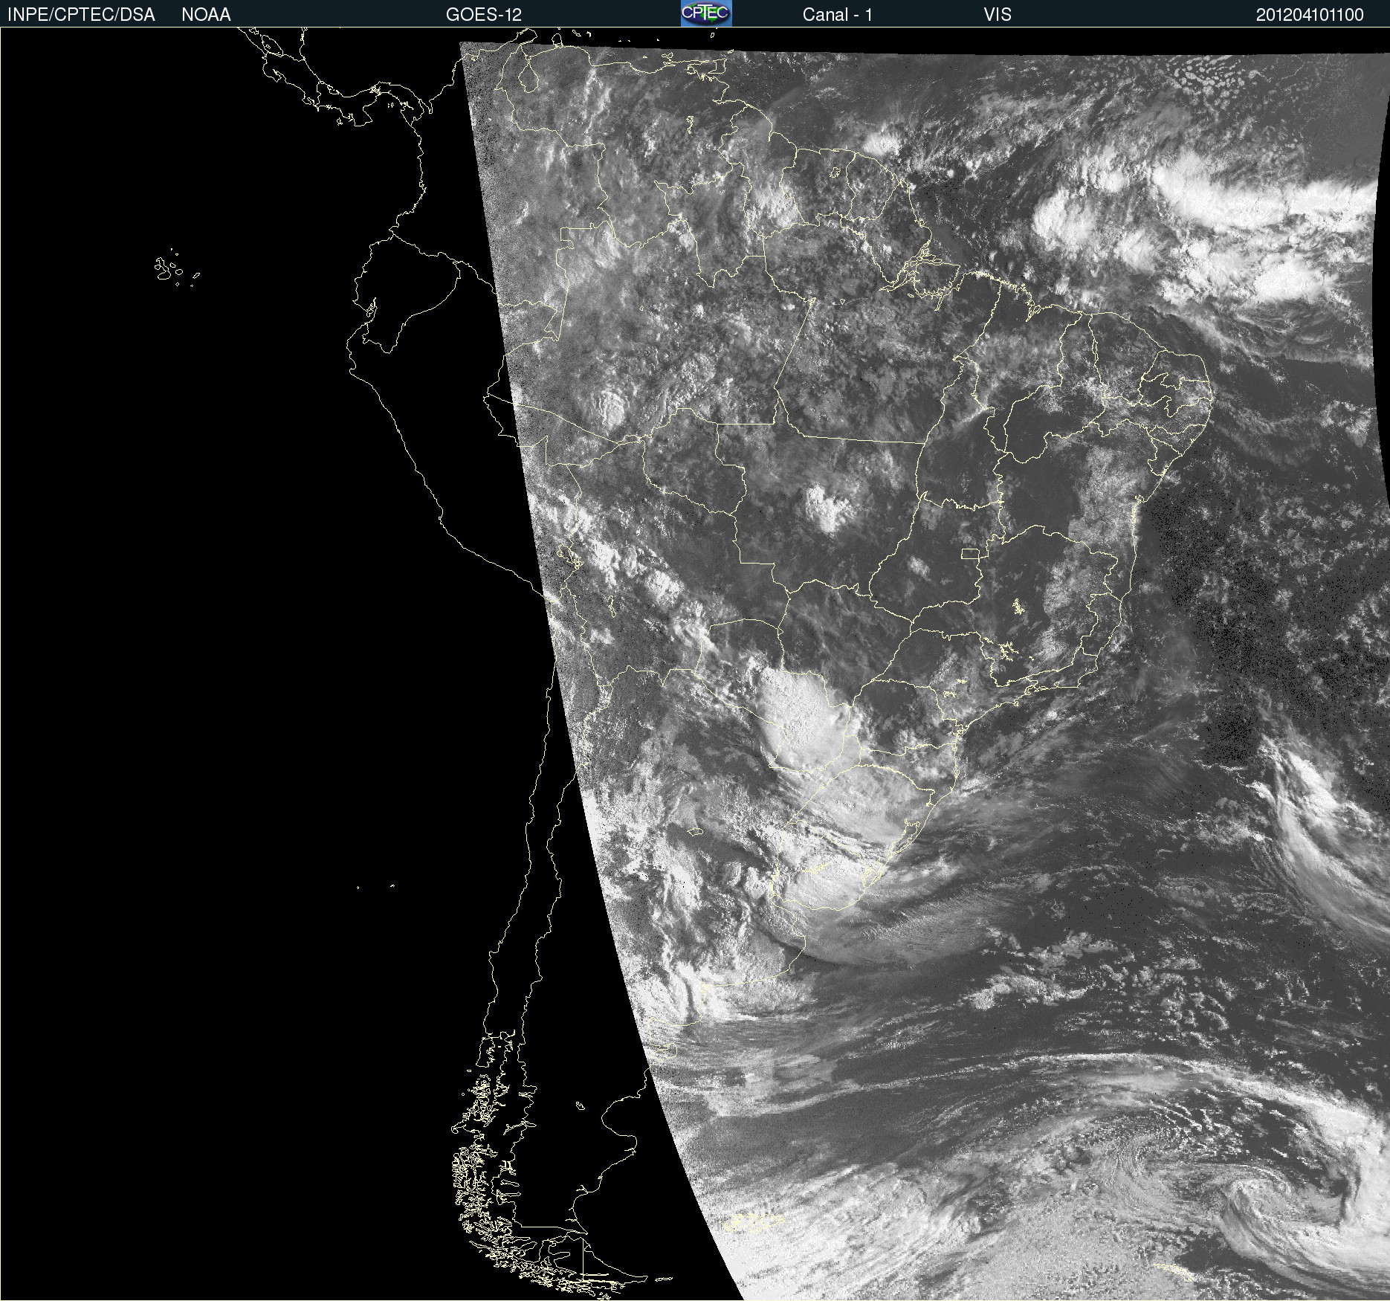Image resolution: width=1390 pixels, height=1301 pixels.
Task: Click the NOAA label in header
Action: (x=206, y=15)
